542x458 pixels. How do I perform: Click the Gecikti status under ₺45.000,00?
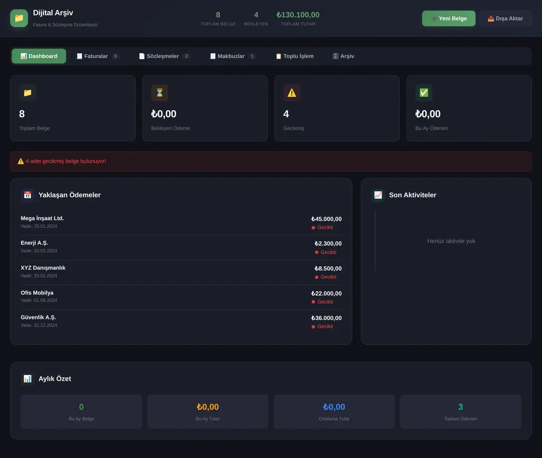point(322,228)
